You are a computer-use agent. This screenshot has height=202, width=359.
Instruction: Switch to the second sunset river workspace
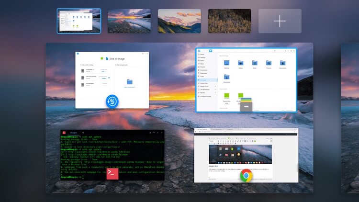click(x=129, y=21)
